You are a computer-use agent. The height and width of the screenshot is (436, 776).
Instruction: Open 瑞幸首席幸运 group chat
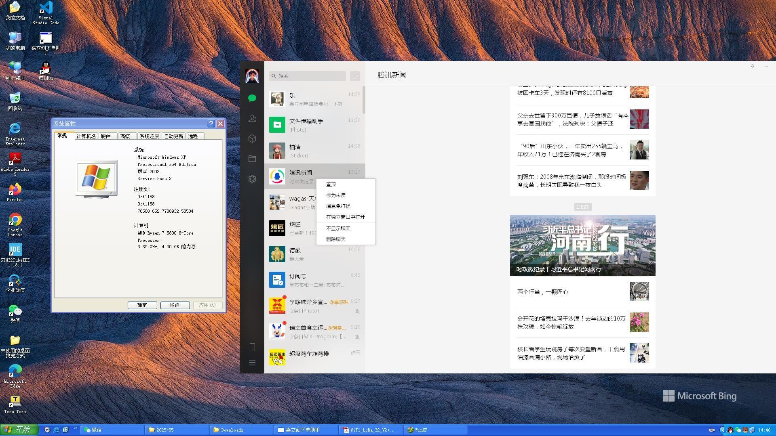click(x=314, y=331)
